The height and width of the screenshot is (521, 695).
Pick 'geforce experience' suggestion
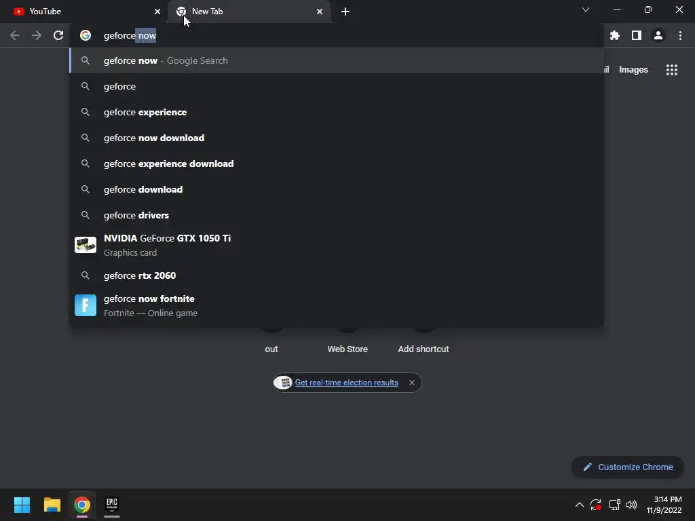click(337, 112)
